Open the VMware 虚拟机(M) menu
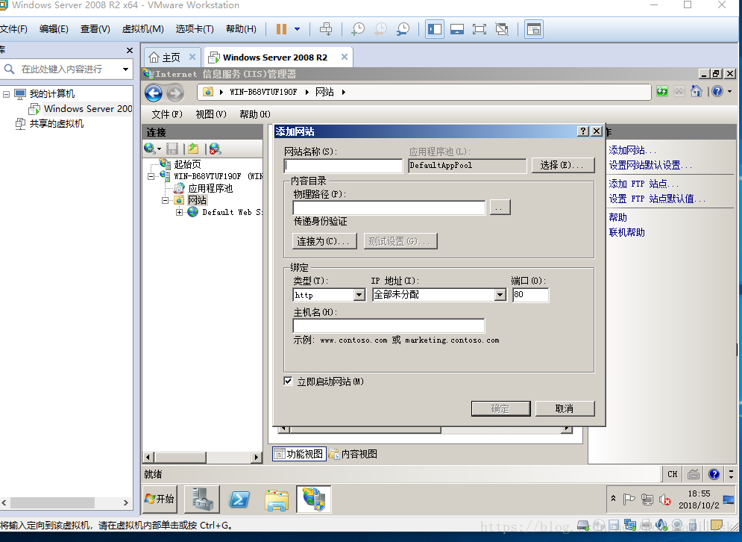The width and height of the screenshot is (742, 542). click(x=142, y=29)
